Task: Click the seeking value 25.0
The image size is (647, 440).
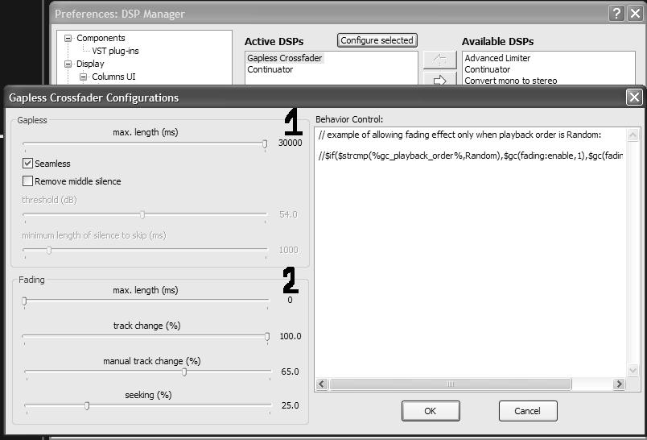Action: [x=290, y=405]
